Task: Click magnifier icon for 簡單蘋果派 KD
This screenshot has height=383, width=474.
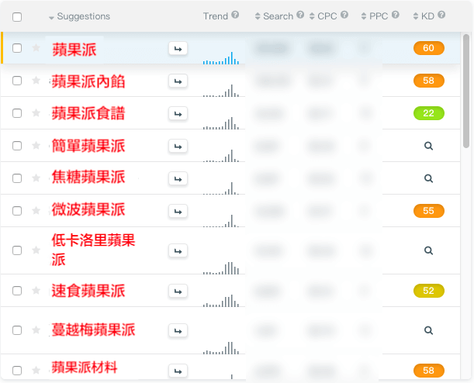Action: tap(427, 146)
